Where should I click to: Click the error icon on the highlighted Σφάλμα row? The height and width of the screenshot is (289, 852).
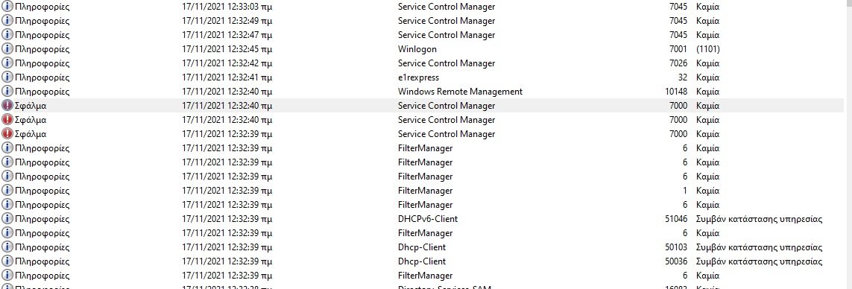(7, 105)
